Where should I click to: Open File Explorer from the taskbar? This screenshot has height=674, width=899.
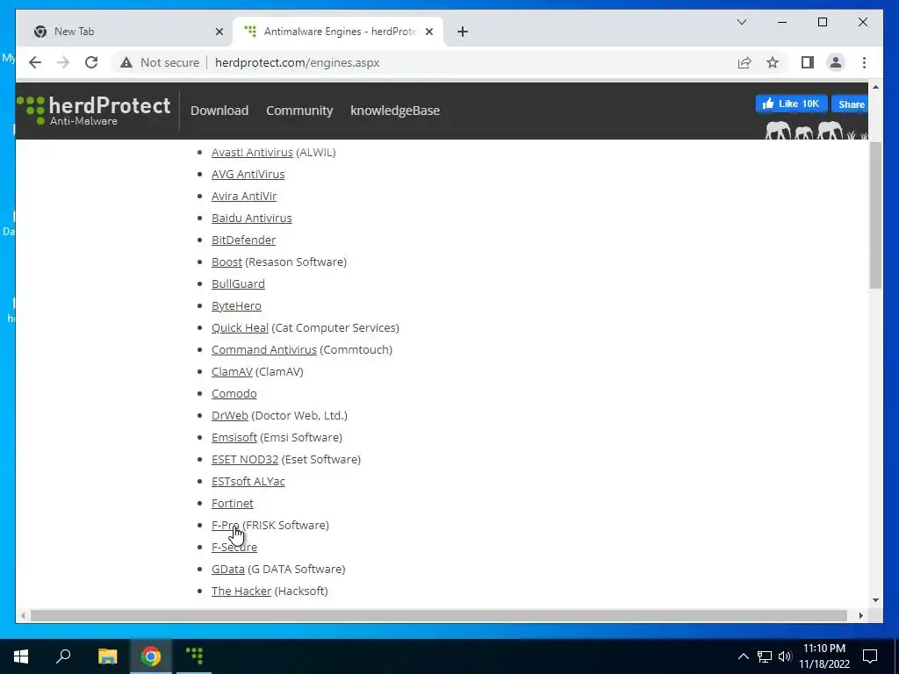(x=107, y=656)
